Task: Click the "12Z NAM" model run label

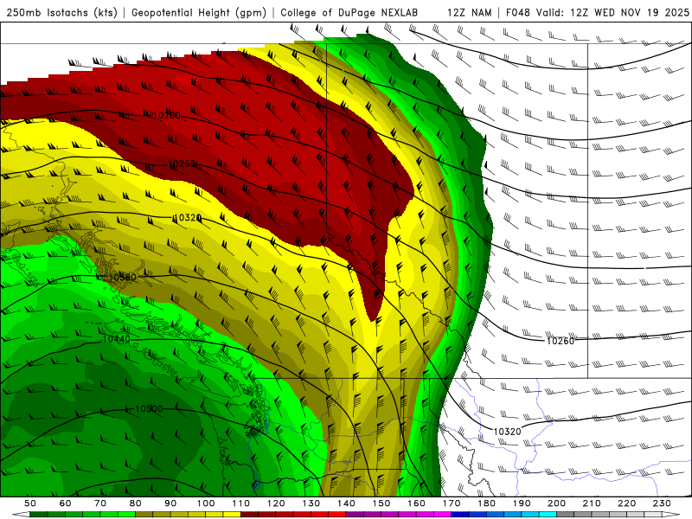Action: click(469, 13)
